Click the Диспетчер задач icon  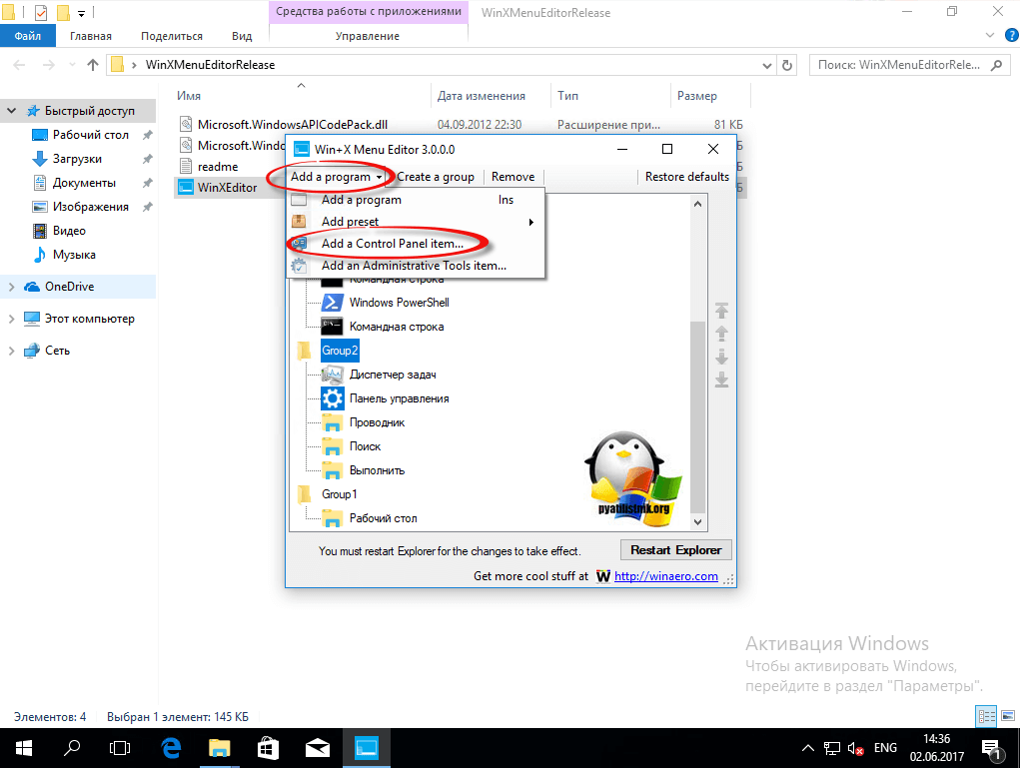point(333,375)
